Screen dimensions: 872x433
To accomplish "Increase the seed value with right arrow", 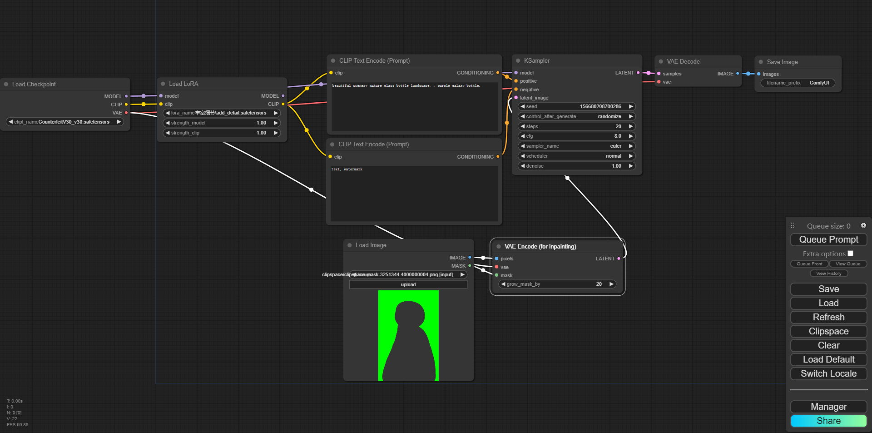I will (x=631, y=106).
